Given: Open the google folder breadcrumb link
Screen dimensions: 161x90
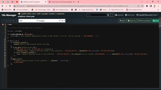Looking at the screenshot, I should click(45, 14).
